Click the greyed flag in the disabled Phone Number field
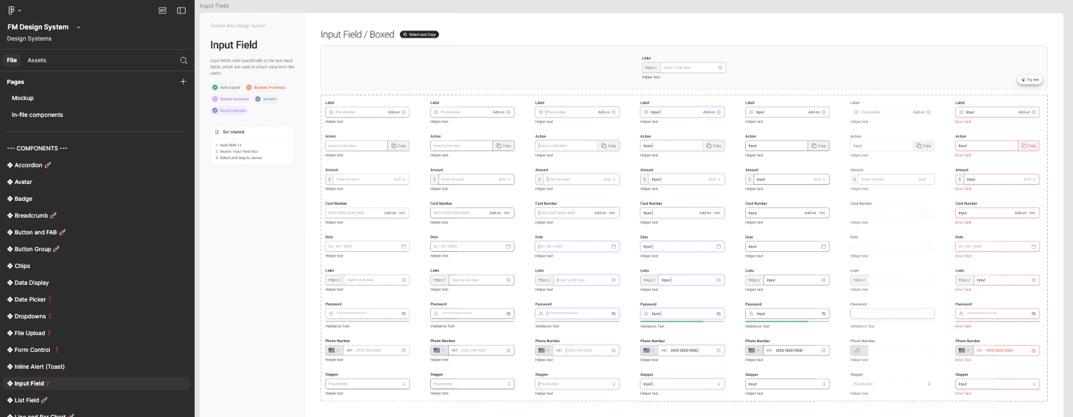The image size is (1073, 417). pyautogui.click(x=856, y=350)
